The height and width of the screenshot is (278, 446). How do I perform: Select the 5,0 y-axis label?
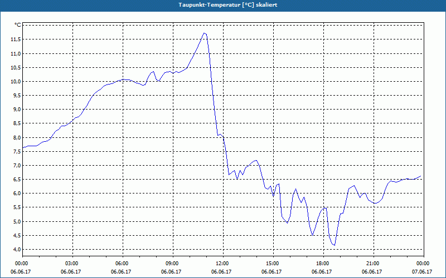click(17, 221)
